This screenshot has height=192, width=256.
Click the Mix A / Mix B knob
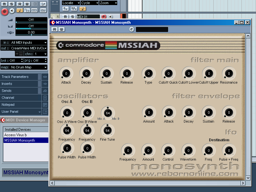point(108,113)
